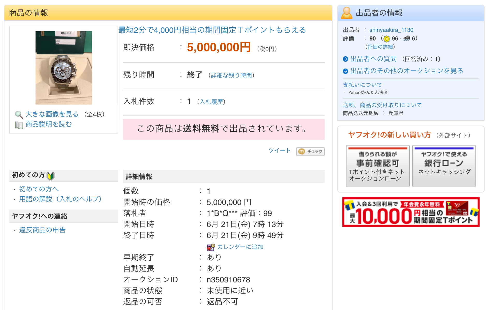The image size is (486, 310).
Task: Click the rain-cloud bad-rating icon
Action: [407, 39]
